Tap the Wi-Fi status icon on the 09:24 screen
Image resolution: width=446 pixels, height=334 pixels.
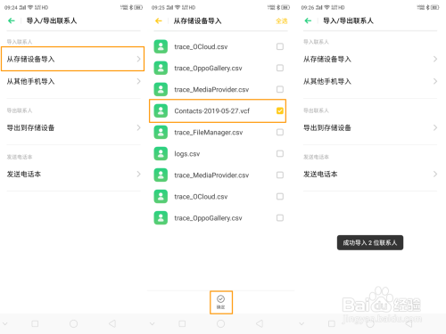[x=30, y=7]
